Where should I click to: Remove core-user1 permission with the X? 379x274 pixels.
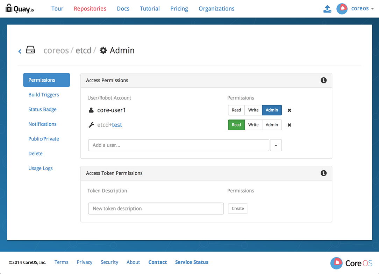tap(289, 110)
